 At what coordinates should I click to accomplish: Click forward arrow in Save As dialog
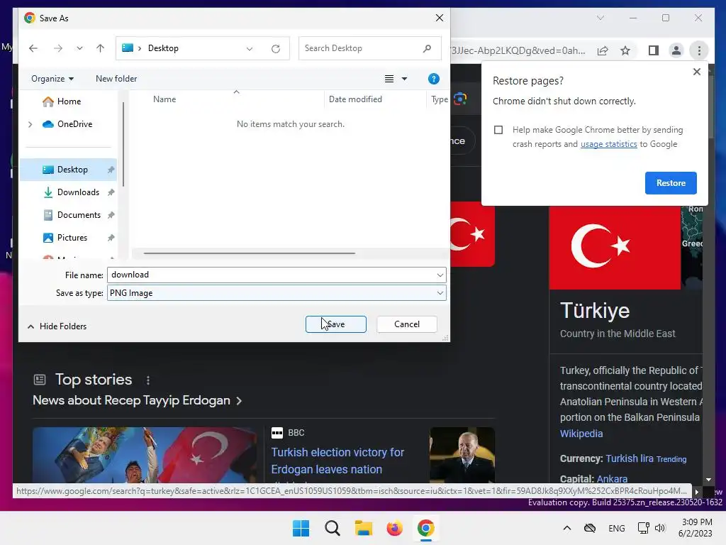click(58, 48)
